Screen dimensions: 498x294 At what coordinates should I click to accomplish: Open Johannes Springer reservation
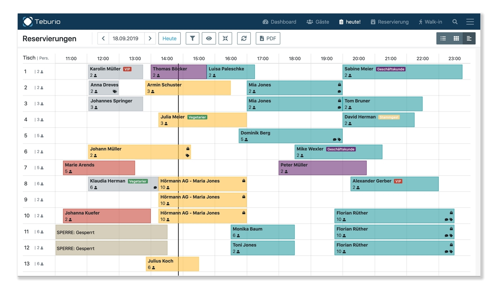click(116, 104)
